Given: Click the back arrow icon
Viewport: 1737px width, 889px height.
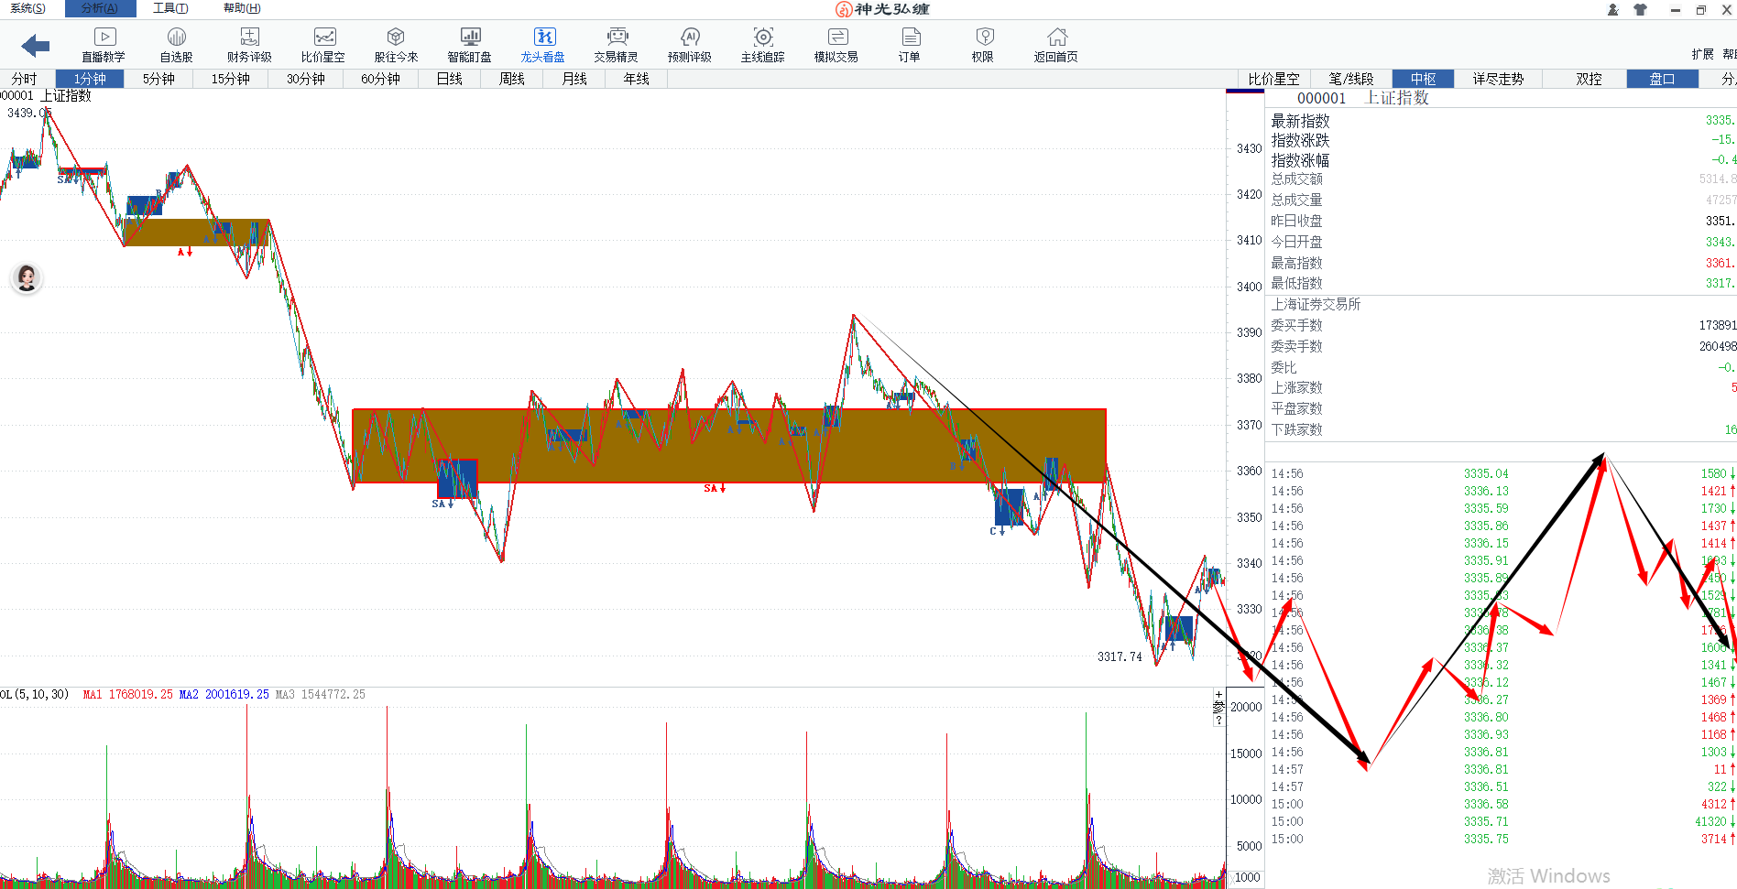Looking at the screenshot, I should click(x=35, y=45).
